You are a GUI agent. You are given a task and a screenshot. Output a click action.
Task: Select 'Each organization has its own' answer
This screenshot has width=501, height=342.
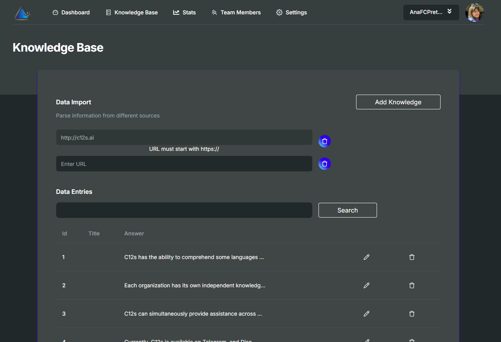pyautogui.click(x=195, y=285)
